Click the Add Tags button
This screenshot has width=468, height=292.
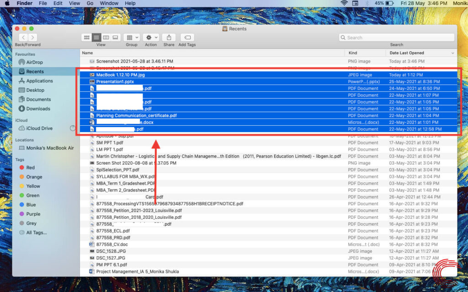tap(187, 37)
